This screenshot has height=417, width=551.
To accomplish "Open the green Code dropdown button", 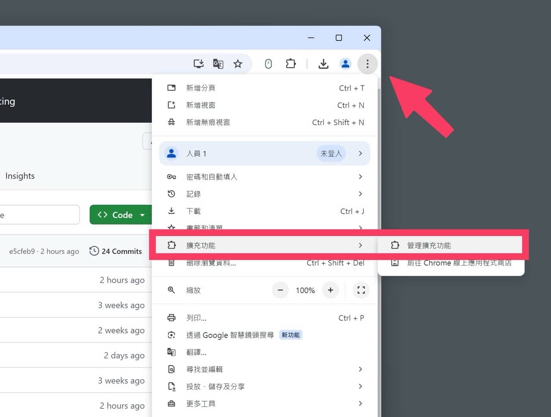I will point(121,215).
